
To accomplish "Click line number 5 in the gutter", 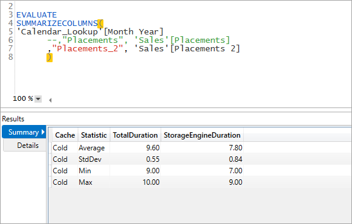I will [x=10, y=32].
